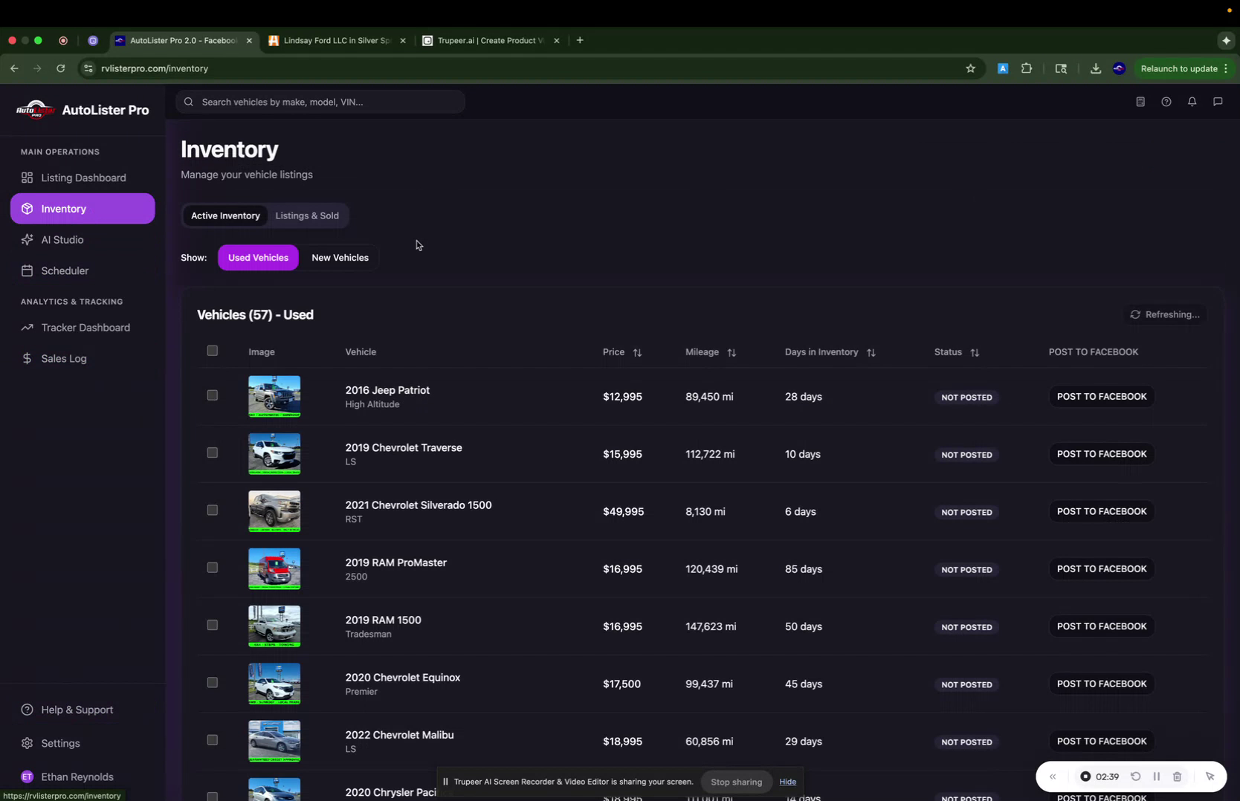Open notifications via the bell icon
The height and width of the screenshot is (801, 1240).
pyautogui.click(x=1192, y=102)
